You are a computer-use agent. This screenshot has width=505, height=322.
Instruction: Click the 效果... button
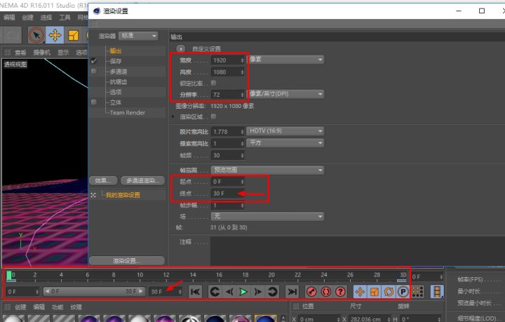[102, 180]
